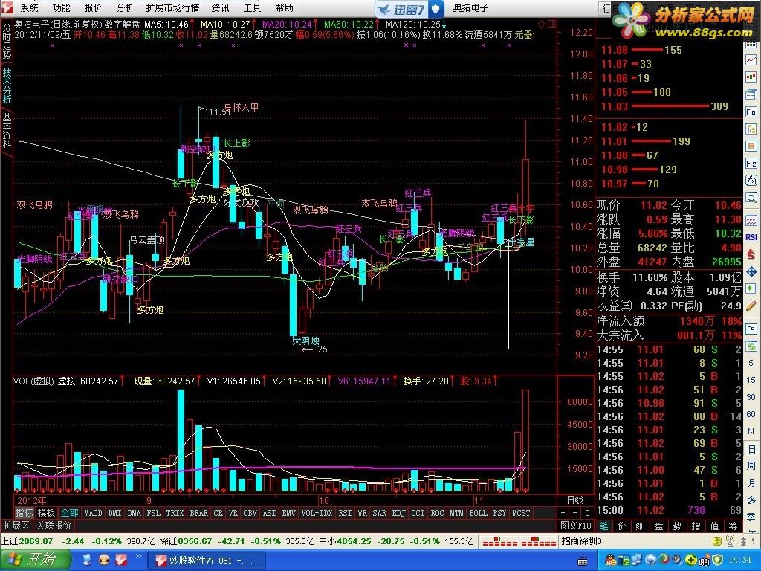Screen dimensions: 761x571
Task: Click the red stock app quick launch icon
Action: (x=120, y=560)
